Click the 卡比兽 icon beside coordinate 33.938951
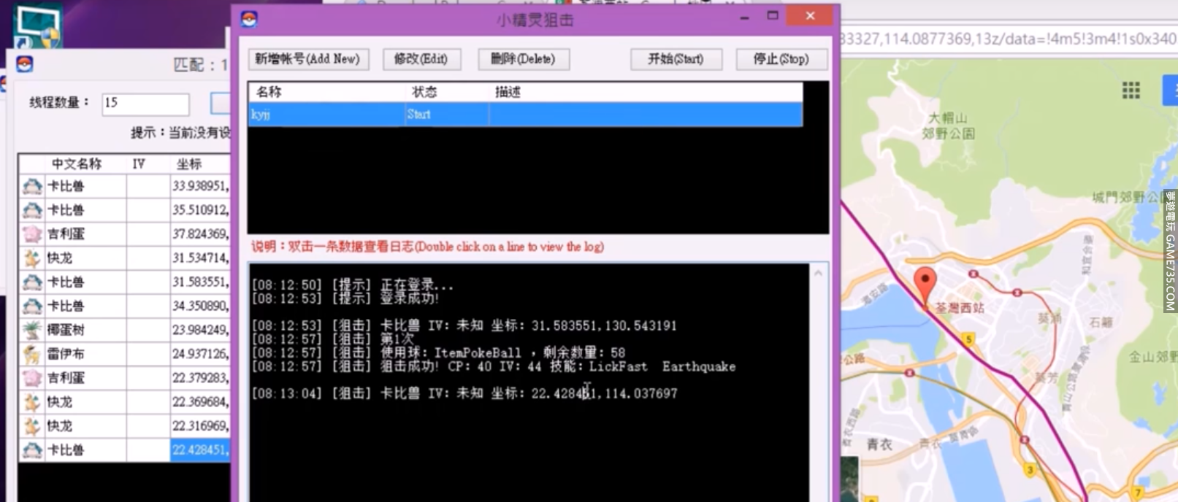This screenshot has width=1178, height=502. (x=32, y=187)
